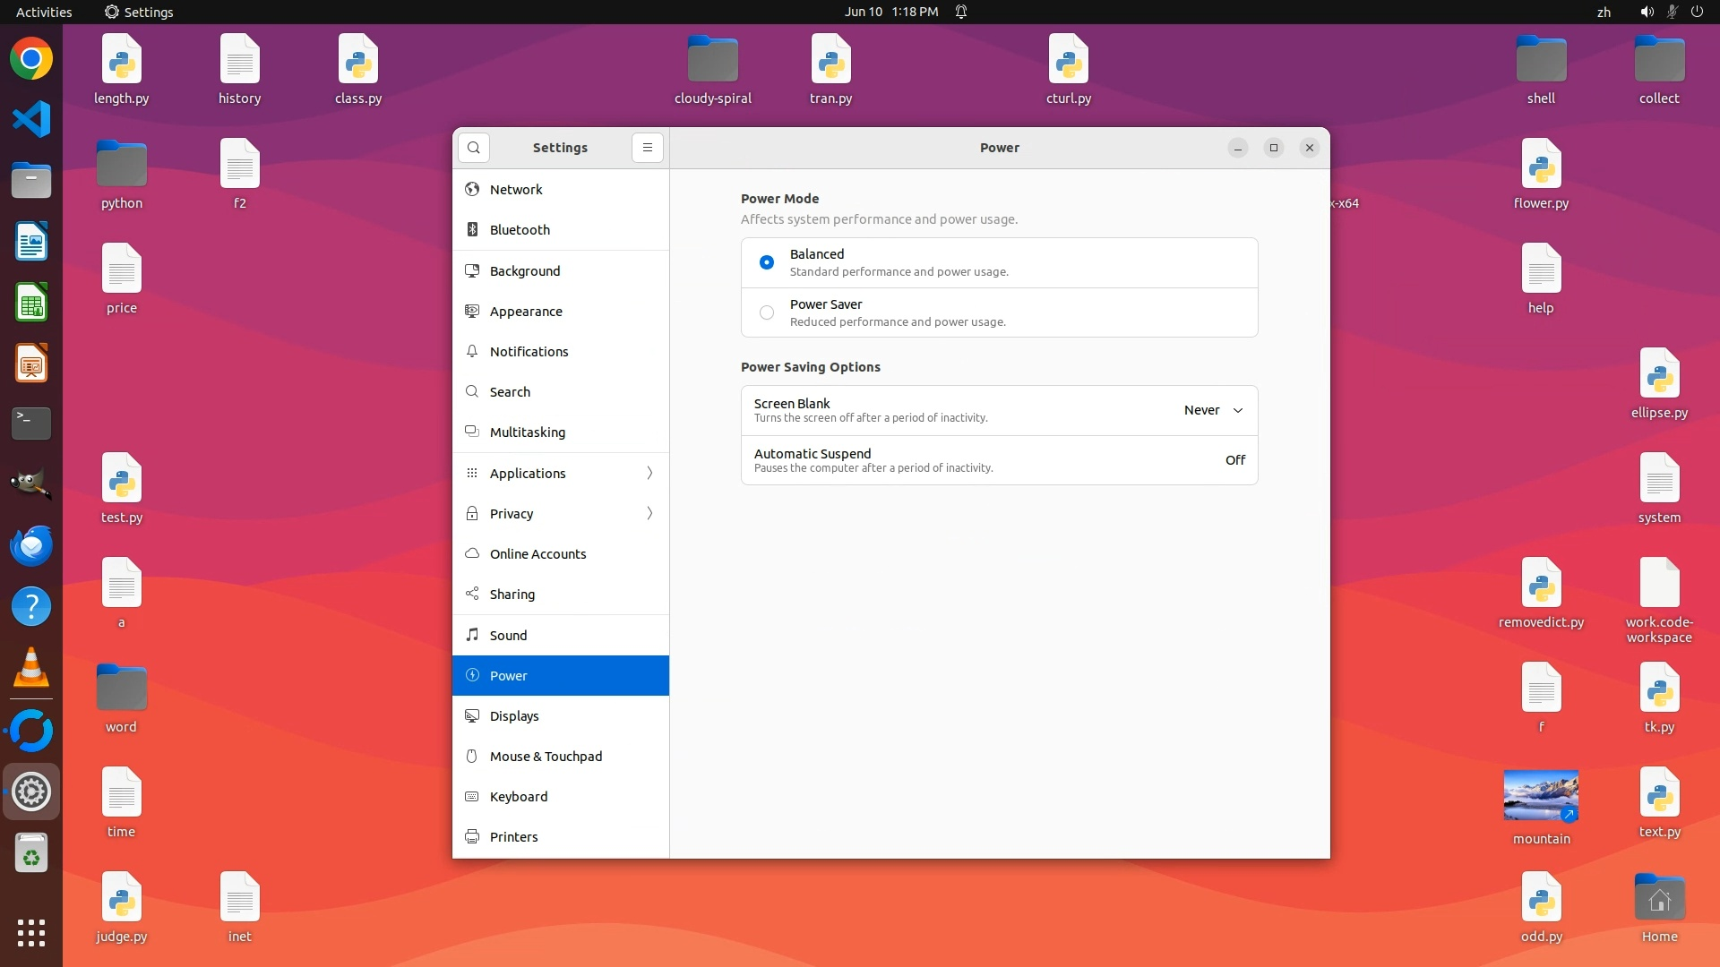Open the Sound settings panel

pos(508,636)
